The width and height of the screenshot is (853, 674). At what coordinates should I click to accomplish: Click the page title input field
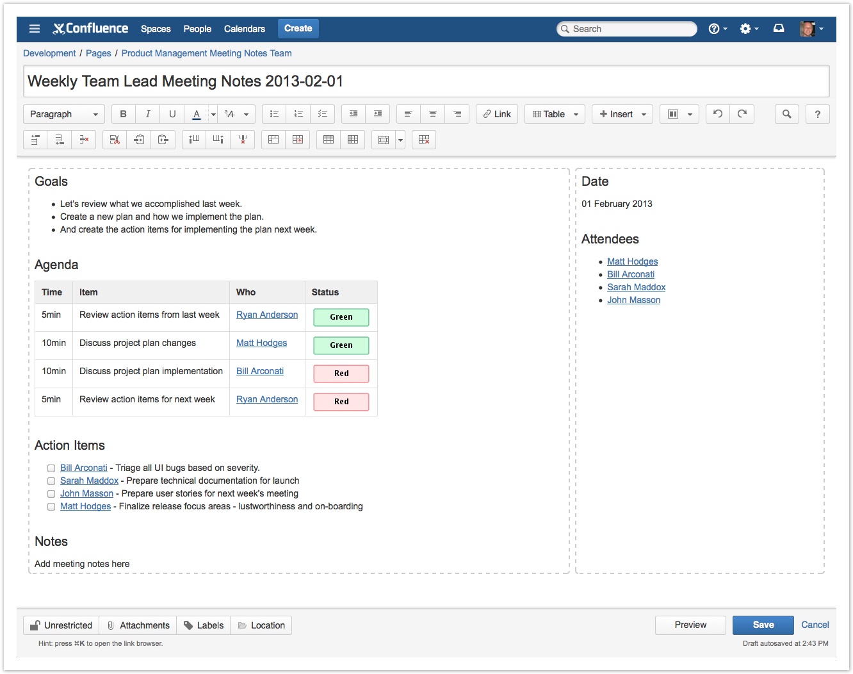point(426,81)
